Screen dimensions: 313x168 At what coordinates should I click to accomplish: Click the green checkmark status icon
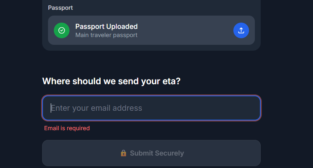pos(62,30)
